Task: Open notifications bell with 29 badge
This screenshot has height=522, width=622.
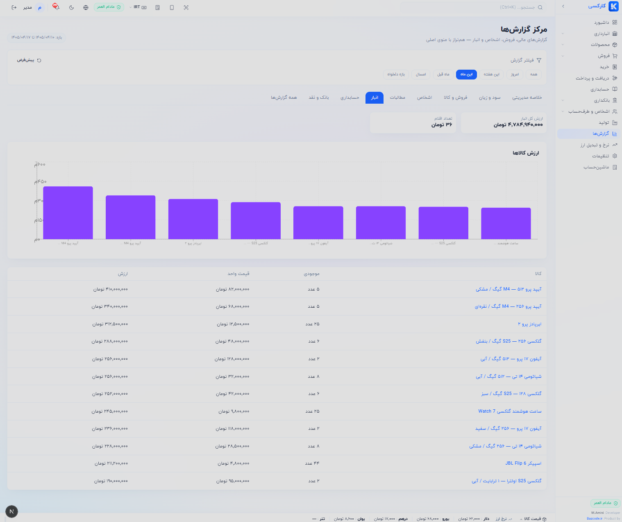Action: (x=56, y=7)
